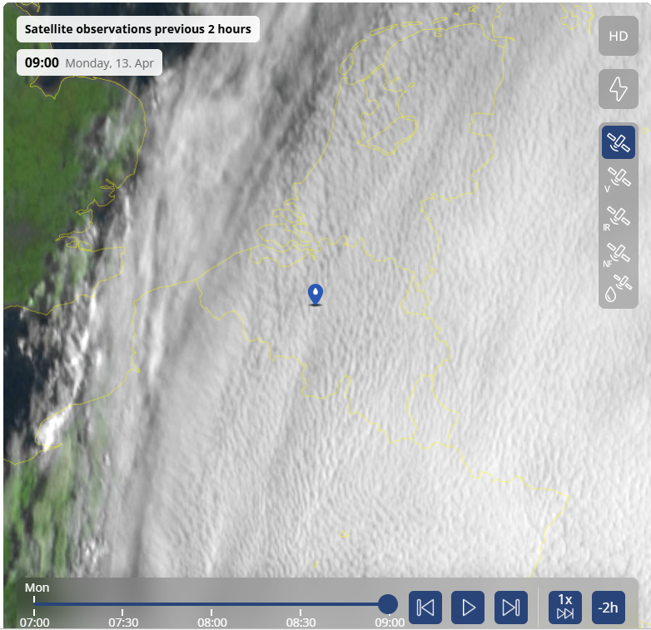This screenshot has height=630, width=651.
Task: Jump to last frame of animation
Action: click(510, 608)
